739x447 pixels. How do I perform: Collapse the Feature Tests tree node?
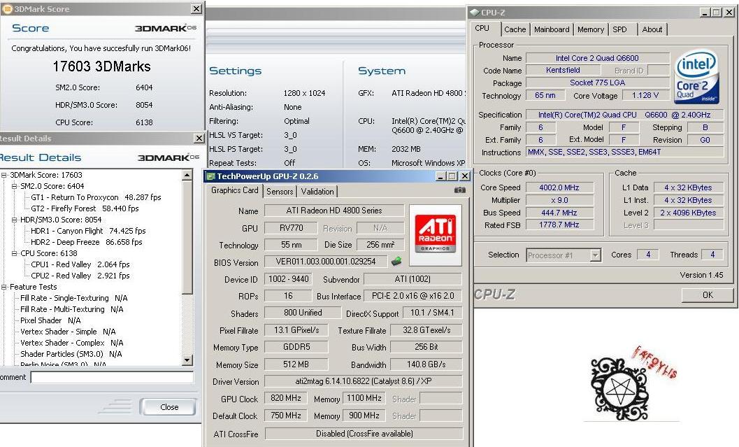(4, 287)
